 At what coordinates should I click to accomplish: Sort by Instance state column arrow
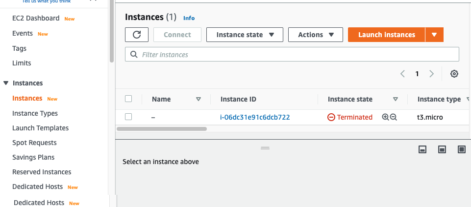coord(396,99)
